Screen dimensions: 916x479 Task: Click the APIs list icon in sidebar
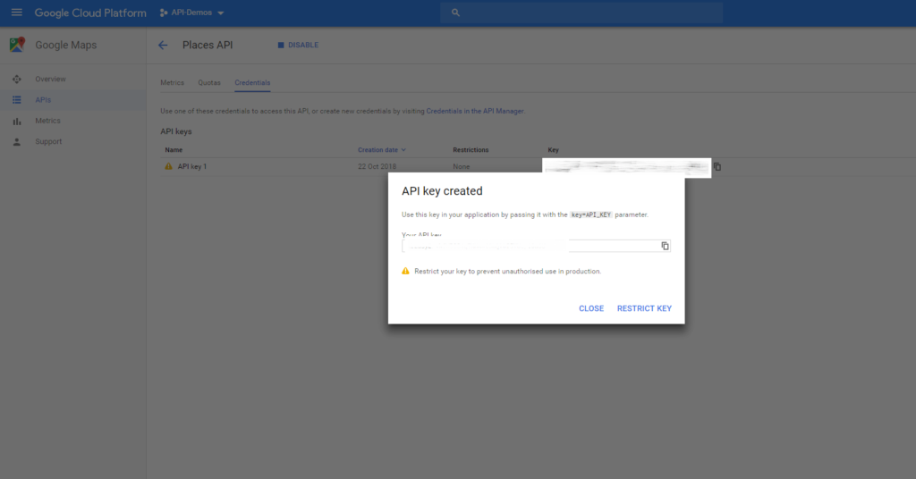17,100
